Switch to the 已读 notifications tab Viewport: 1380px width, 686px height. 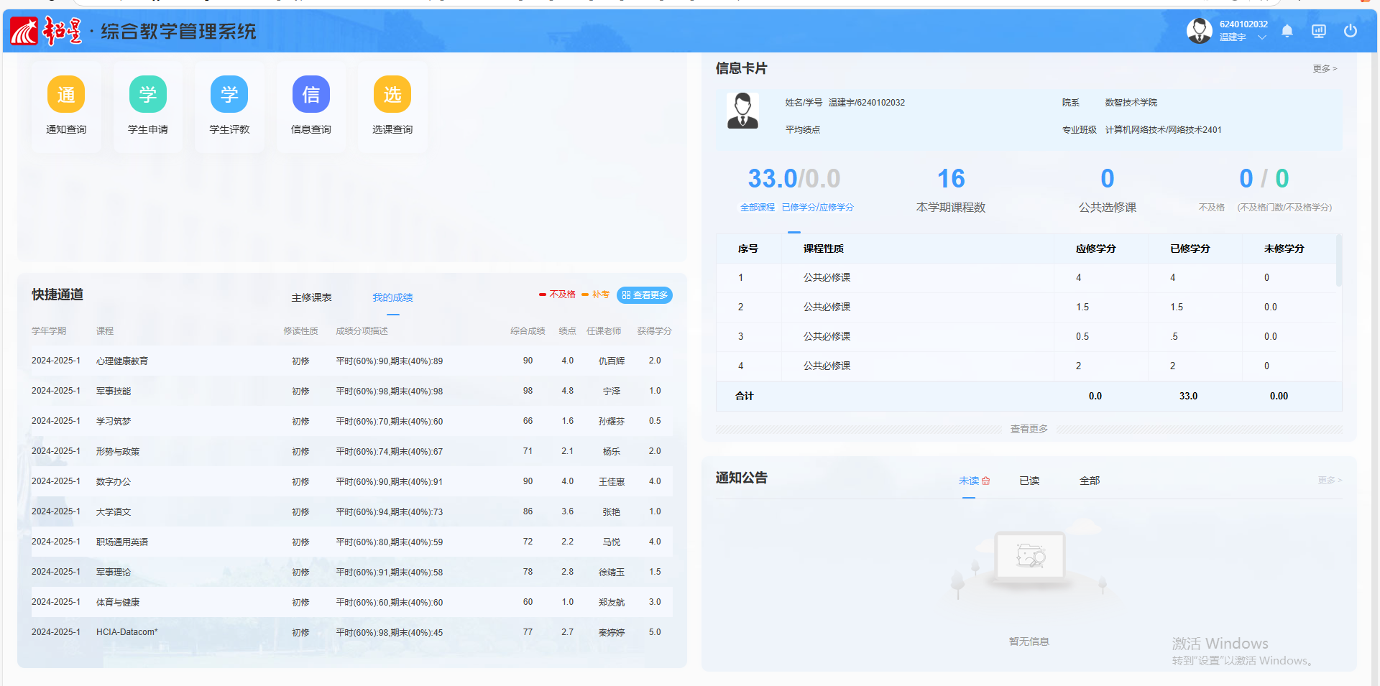point(1029,481)
